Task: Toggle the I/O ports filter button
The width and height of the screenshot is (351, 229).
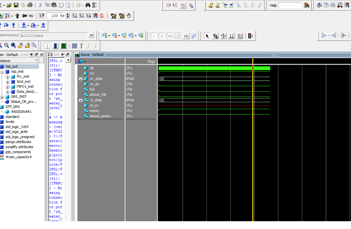Action: (170, 36)
